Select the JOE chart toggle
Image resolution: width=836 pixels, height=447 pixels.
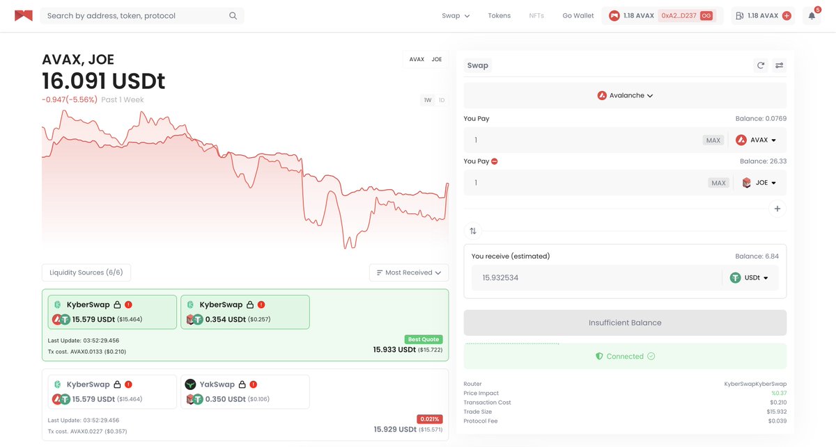437,59
